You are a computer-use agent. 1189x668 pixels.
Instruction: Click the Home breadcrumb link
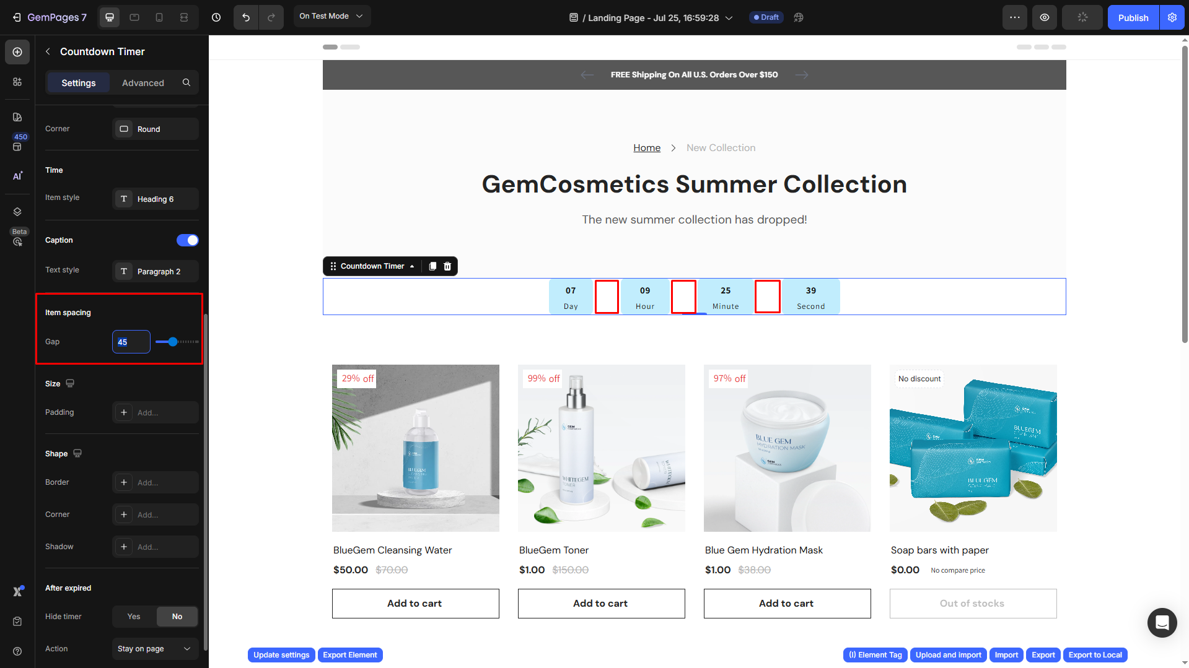[x=647, y=148]
